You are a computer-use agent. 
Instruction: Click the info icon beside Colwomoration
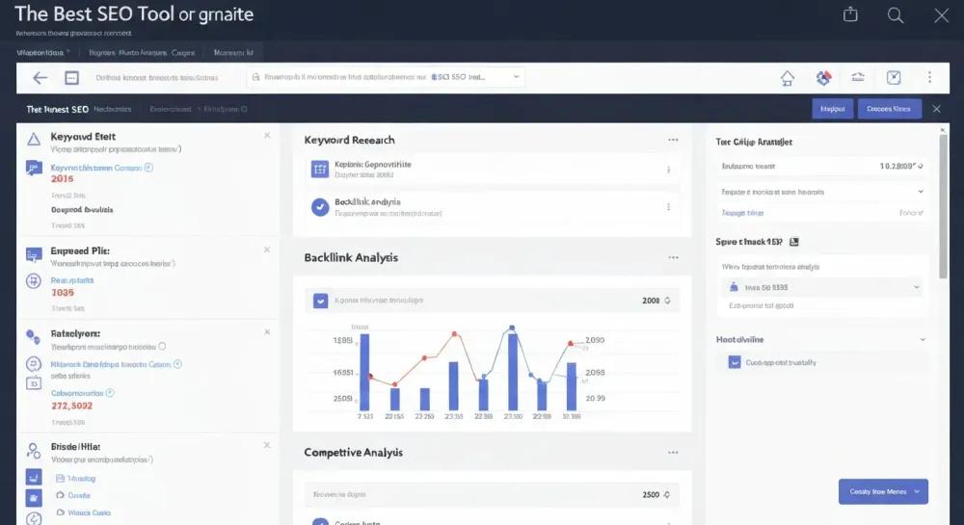coord(110,392)
